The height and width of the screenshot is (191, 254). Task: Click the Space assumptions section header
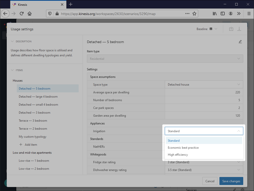[165, 77]
